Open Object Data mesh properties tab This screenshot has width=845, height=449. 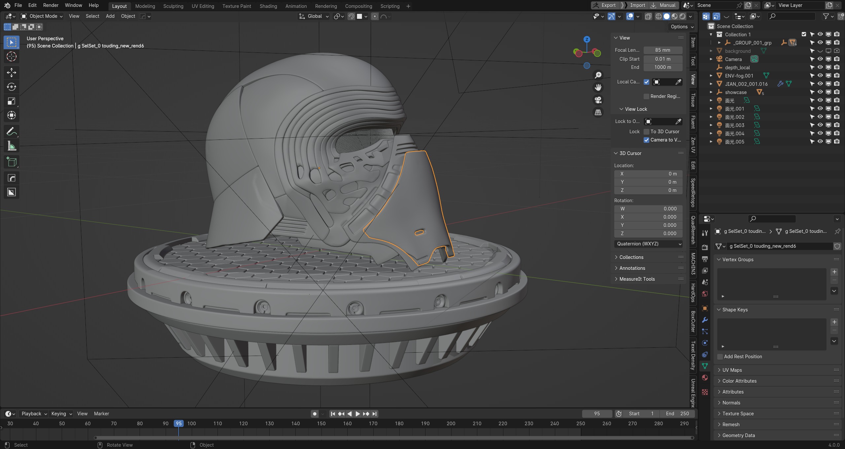click(x=705, y=366)
